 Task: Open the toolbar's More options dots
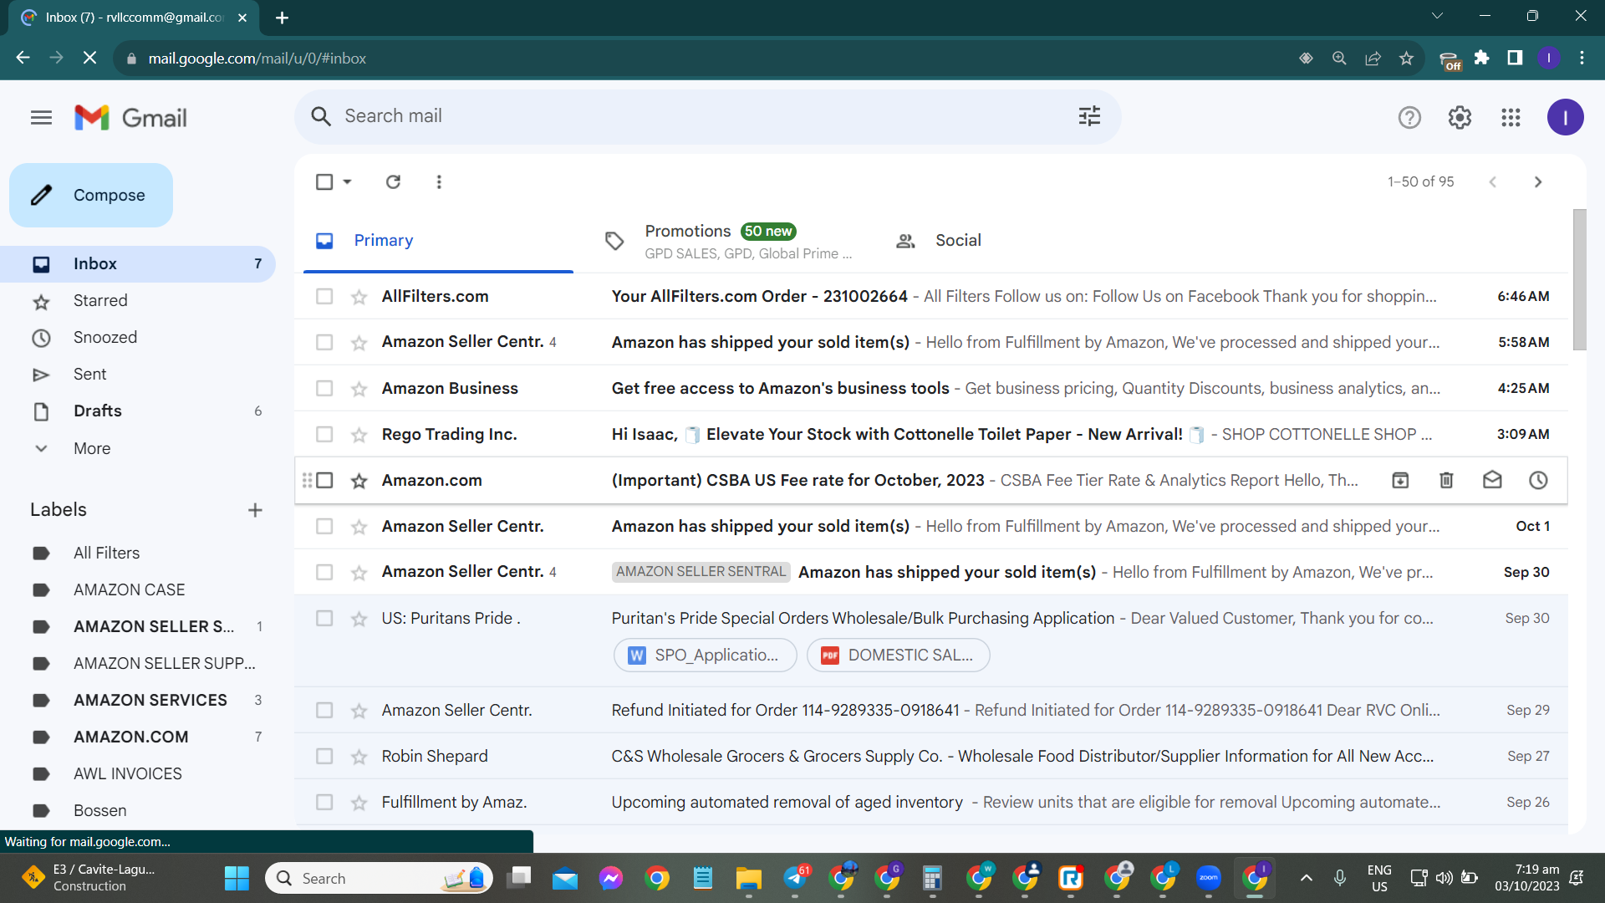(439, 181)
